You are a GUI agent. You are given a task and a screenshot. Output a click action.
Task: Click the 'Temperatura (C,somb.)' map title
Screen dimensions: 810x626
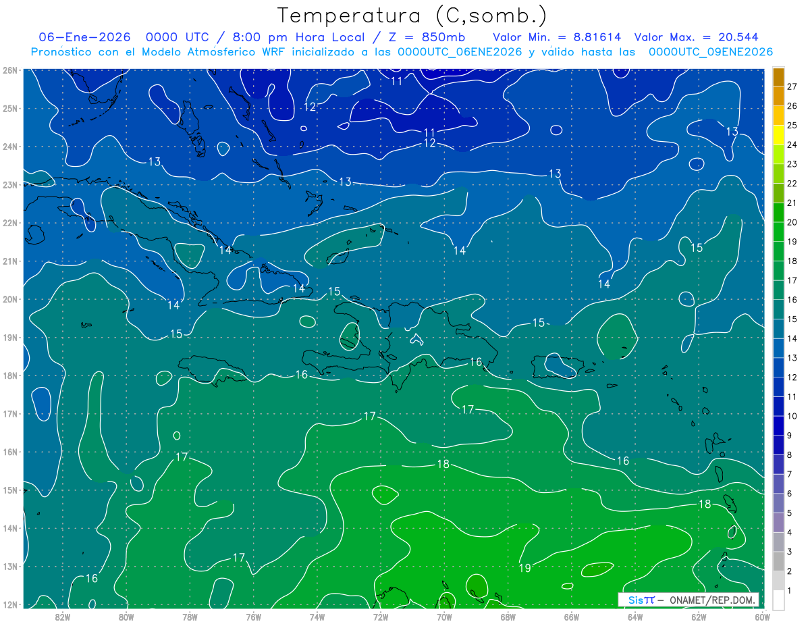click(412, 16)
